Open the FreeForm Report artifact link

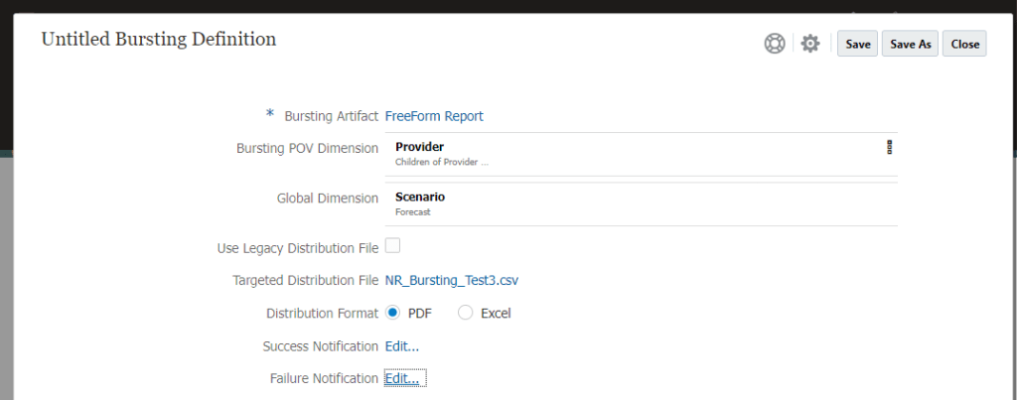click(434, 116)
